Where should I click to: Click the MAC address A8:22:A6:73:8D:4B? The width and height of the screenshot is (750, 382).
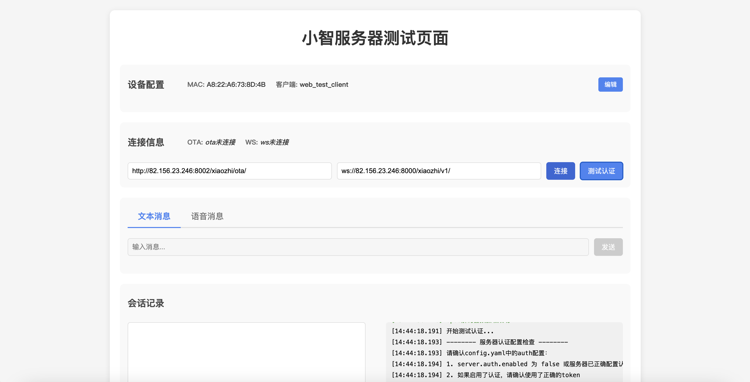(236, 85)
